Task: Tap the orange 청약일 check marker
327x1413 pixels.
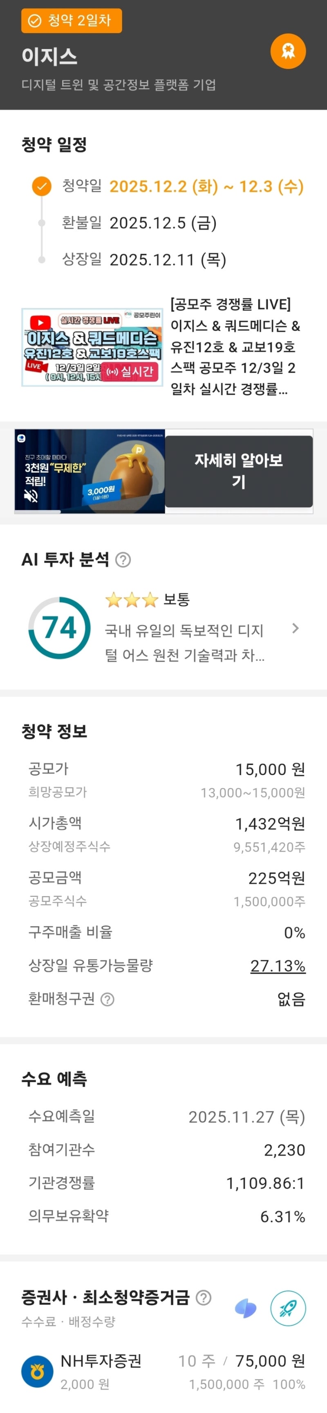Action: pyautogui.click(x=41, y=186)
